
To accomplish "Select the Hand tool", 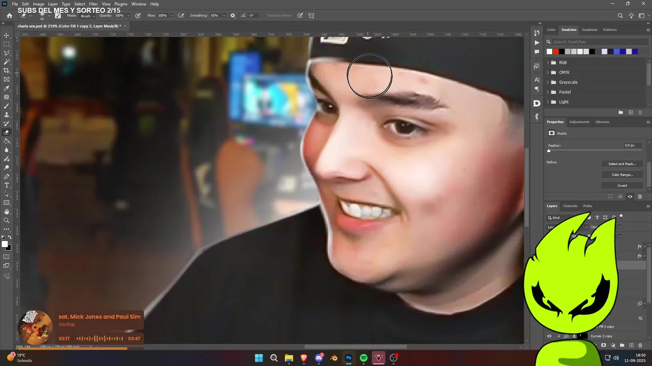I will (x=7, y=211).
